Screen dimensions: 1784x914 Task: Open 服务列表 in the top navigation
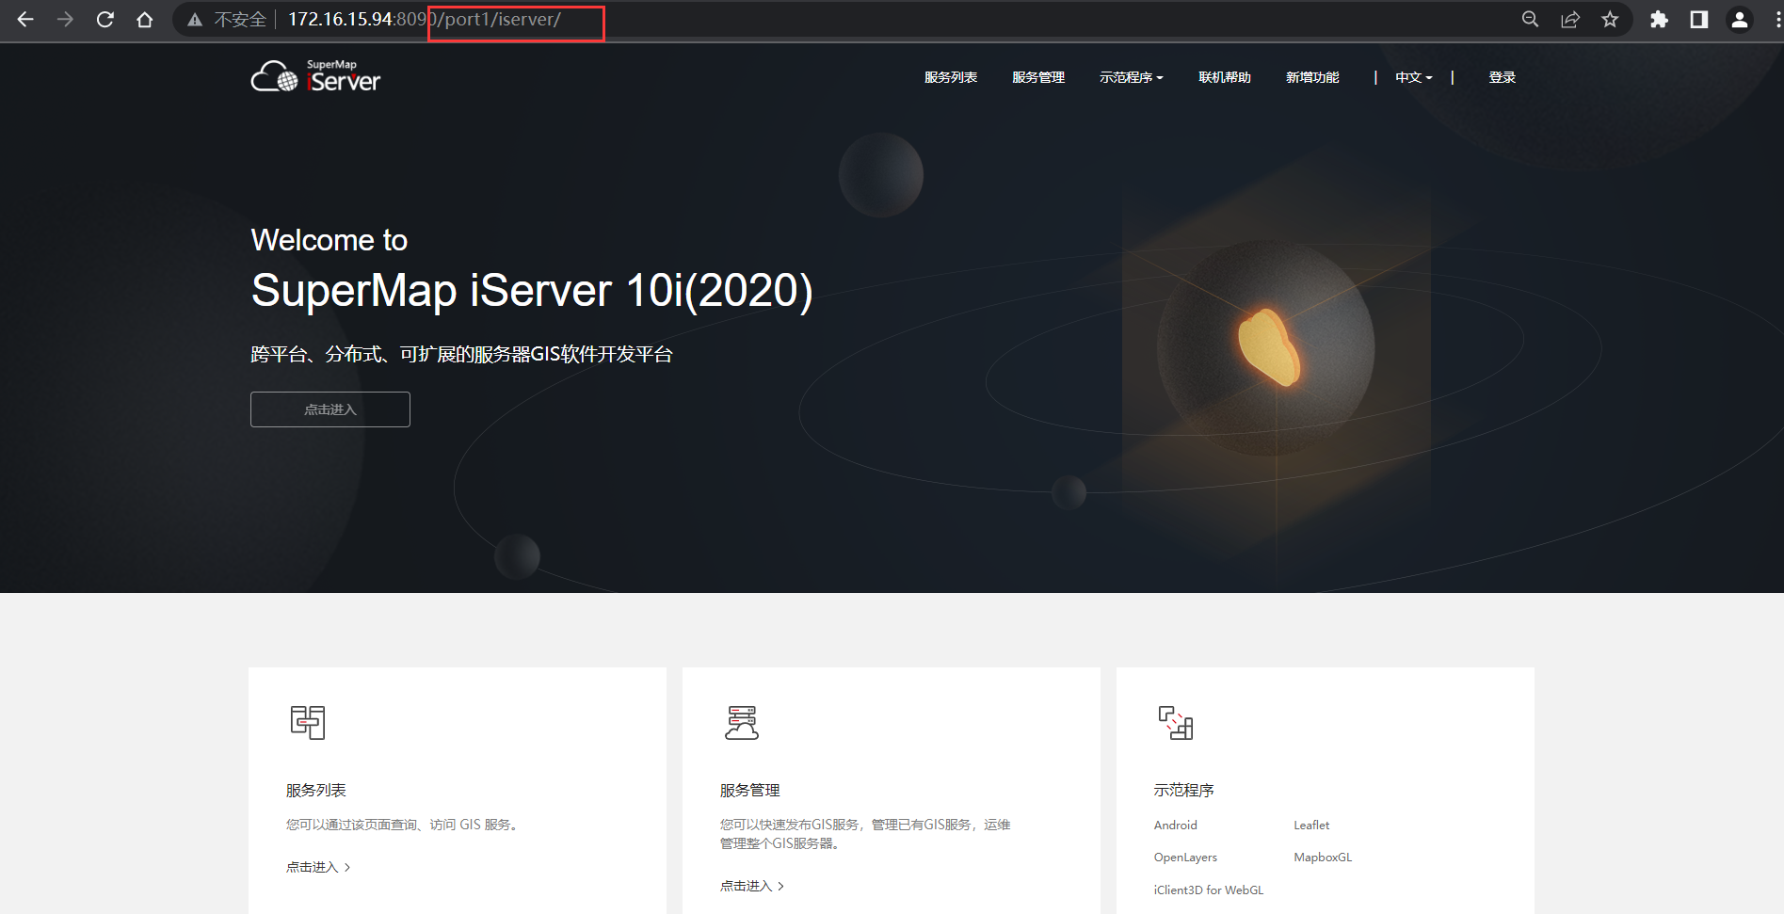pyautogui.click(x=951, y=77)
